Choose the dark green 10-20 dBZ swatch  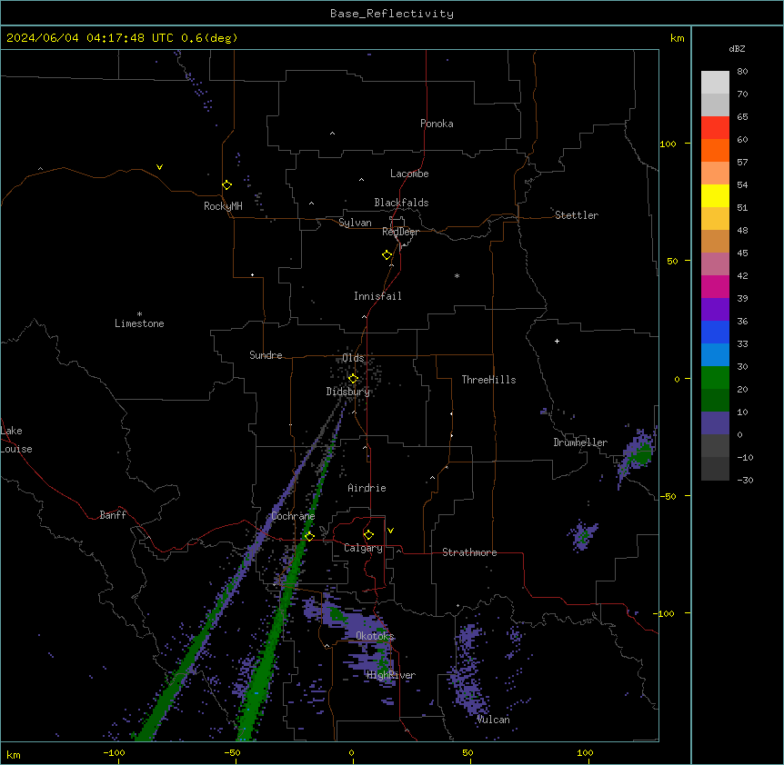[715, 401]
